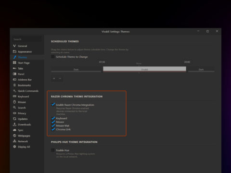Enable Schedule Theme to Change checkbox
Viewport: 231px width, 173px height.
[53, 57]
